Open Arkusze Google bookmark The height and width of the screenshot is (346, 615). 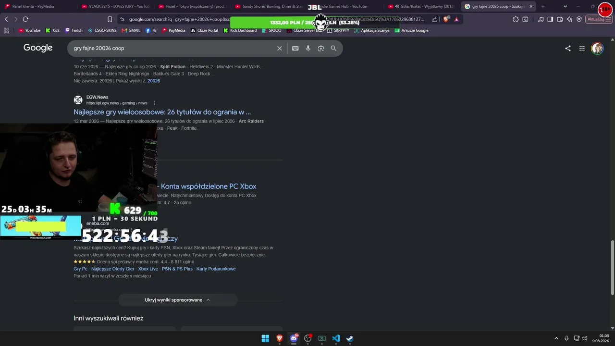point(411,30)
